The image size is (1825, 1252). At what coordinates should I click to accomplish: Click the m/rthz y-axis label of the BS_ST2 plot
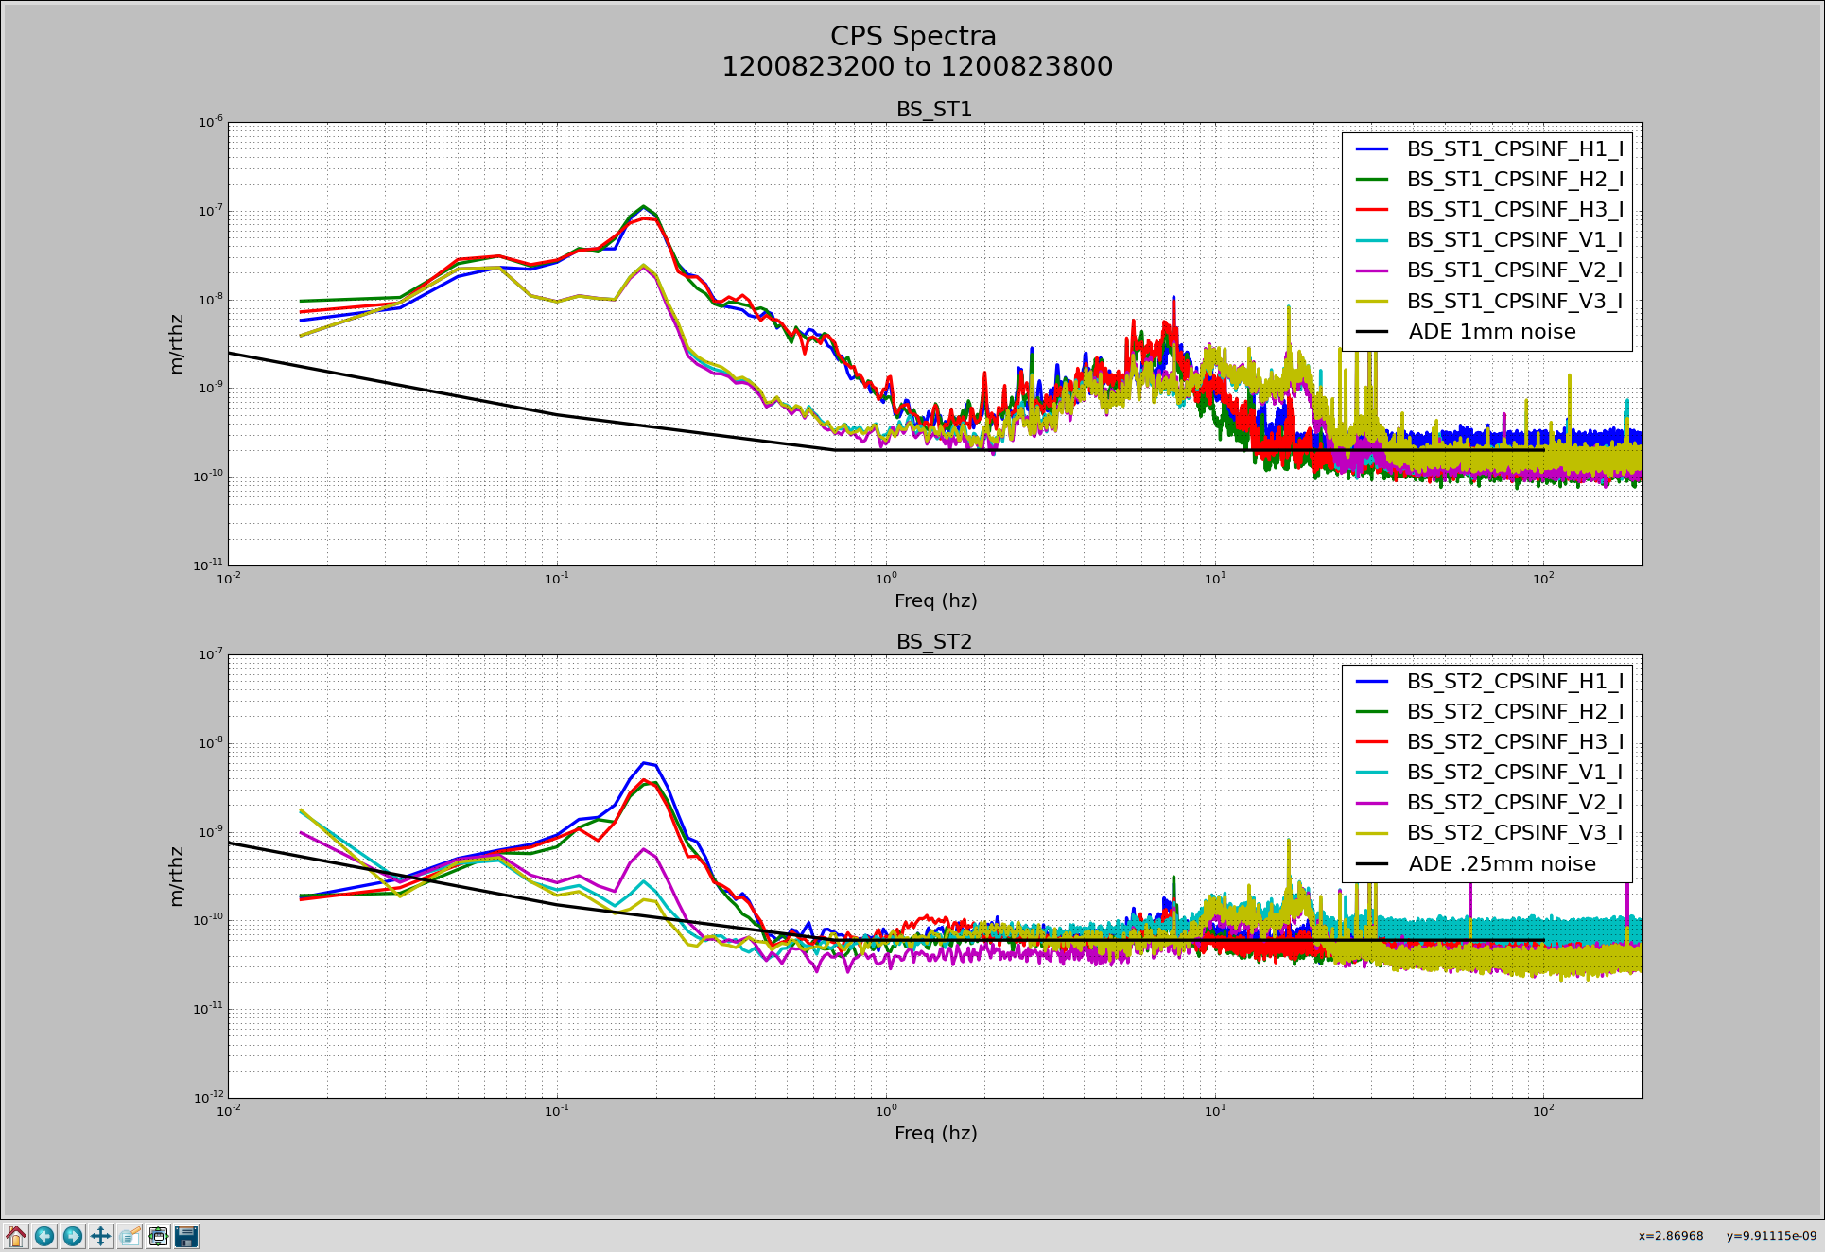[176, 877]
